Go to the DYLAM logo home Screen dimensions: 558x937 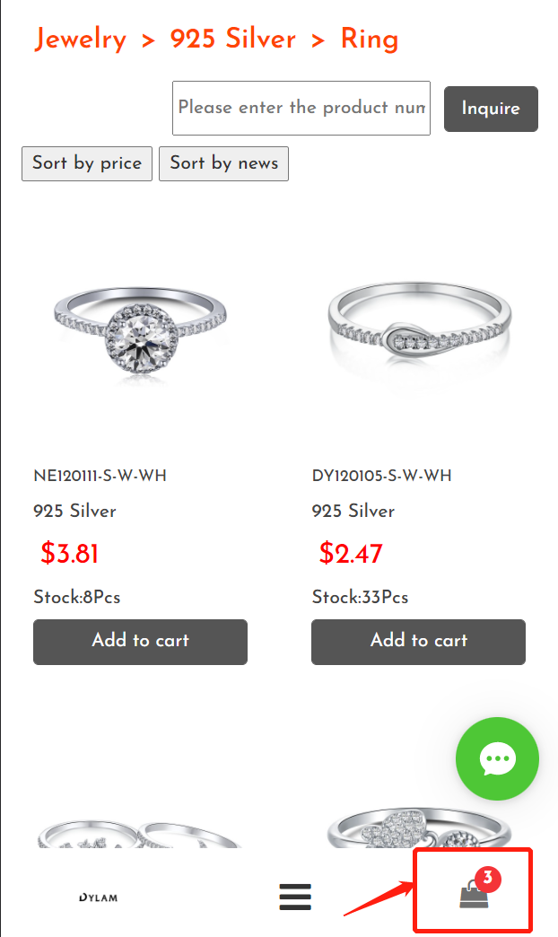99,897
